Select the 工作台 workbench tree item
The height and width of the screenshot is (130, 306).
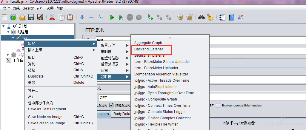click(18, 60)
